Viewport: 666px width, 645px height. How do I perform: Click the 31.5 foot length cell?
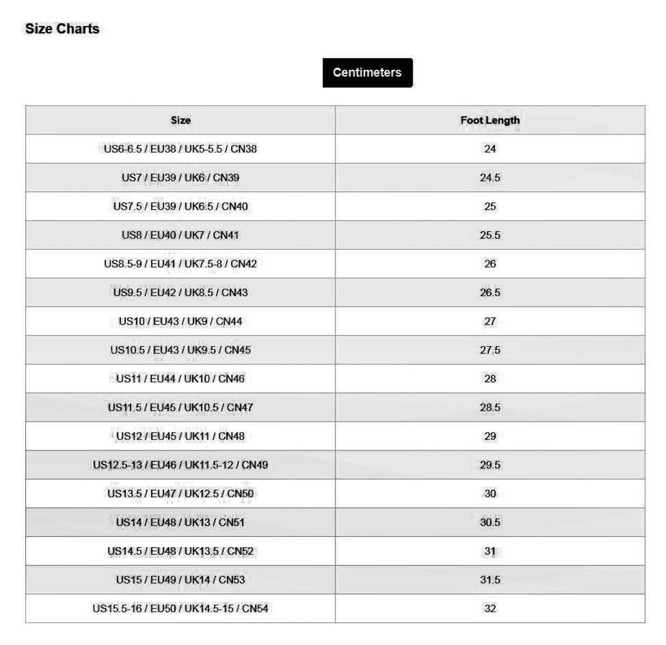click(490, 579)
